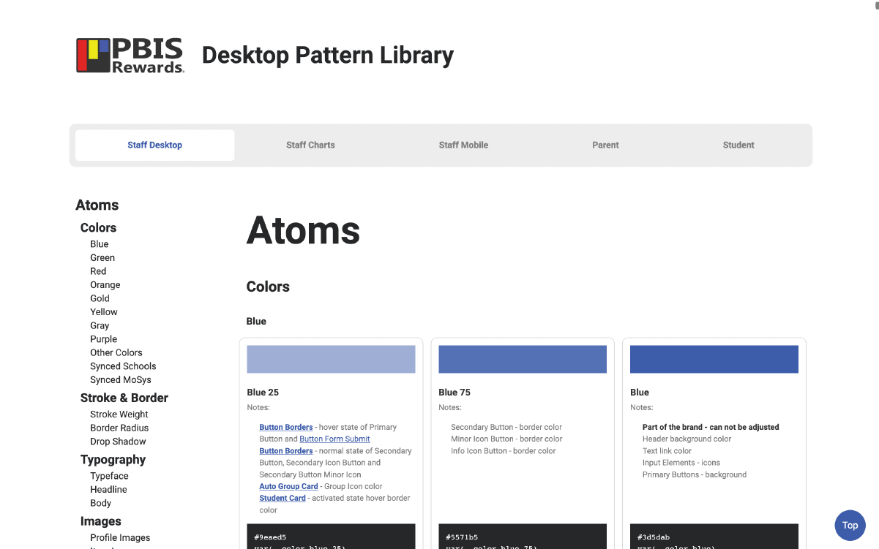The image size is (879, 549).
Task: Click the Blue 25 color swatch
Action: click(331, 359)
